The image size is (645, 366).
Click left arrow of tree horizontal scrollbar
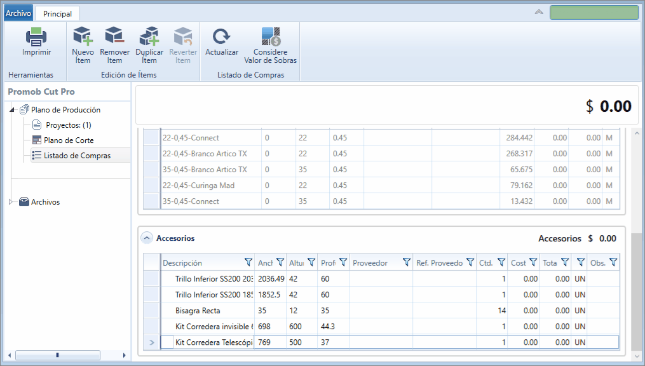pos(10,355)
